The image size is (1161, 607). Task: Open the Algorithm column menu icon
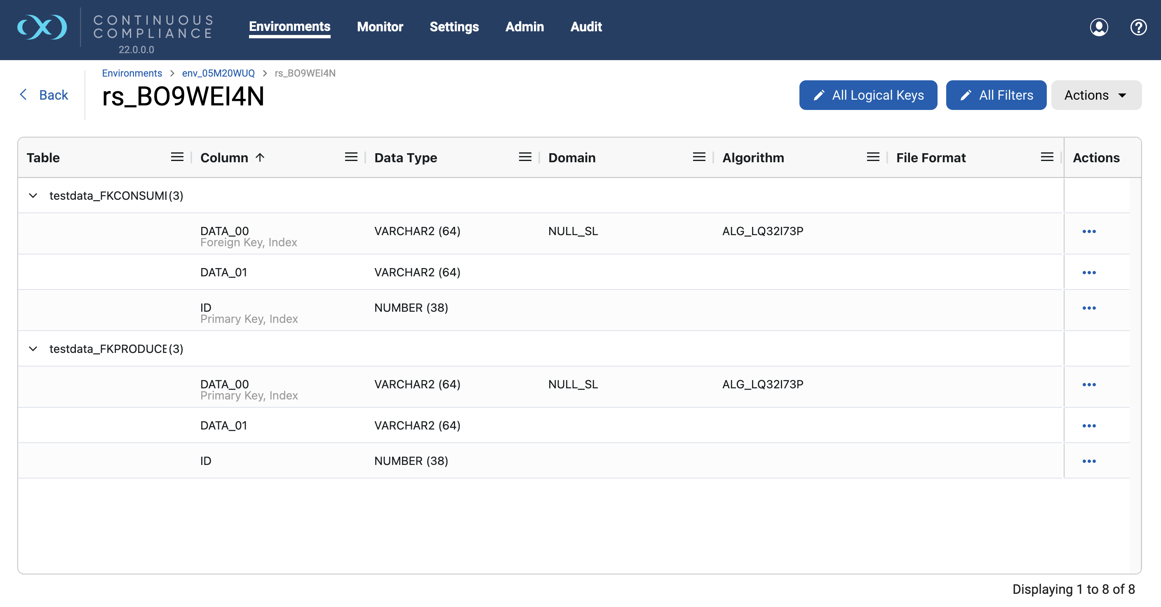(873, 157)
